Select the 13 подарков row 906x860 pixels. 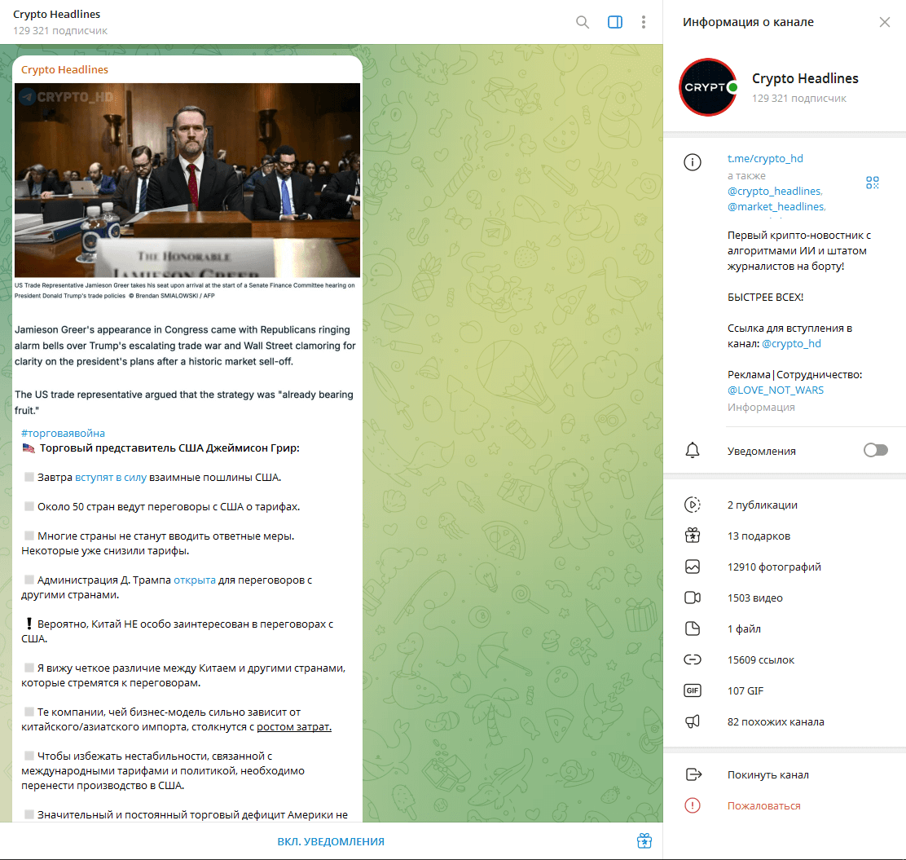[785, 536]
